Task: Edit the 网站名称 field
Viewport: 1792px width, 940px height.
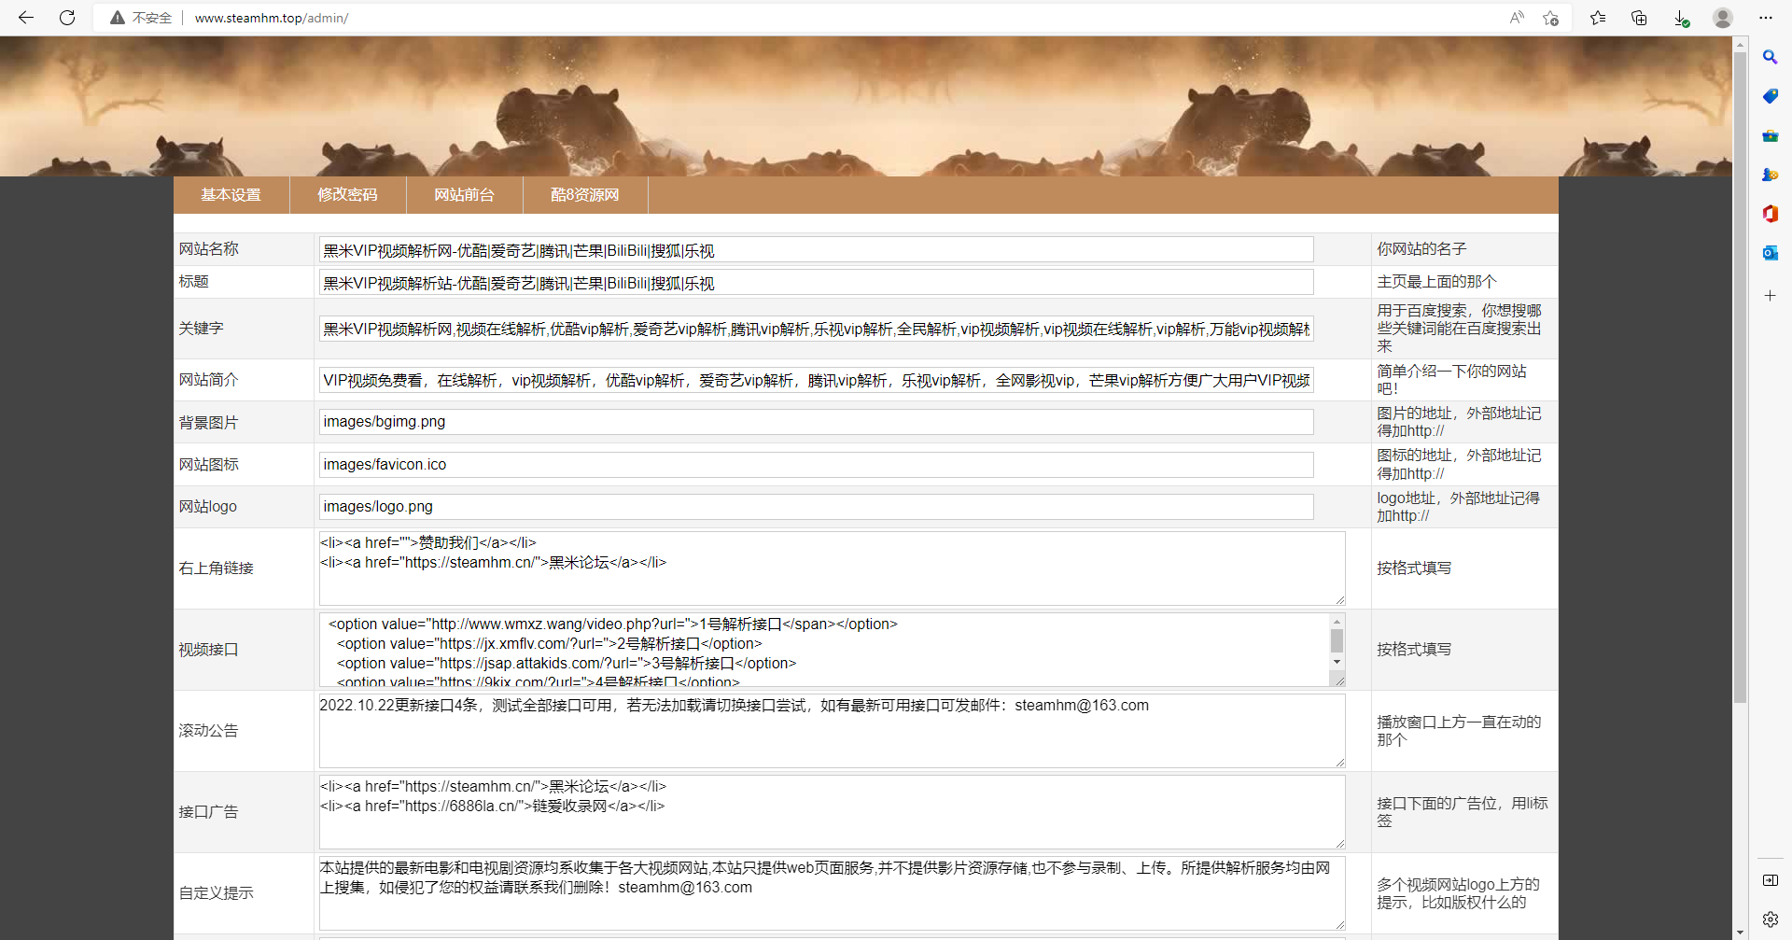Action: pos(816,250)
